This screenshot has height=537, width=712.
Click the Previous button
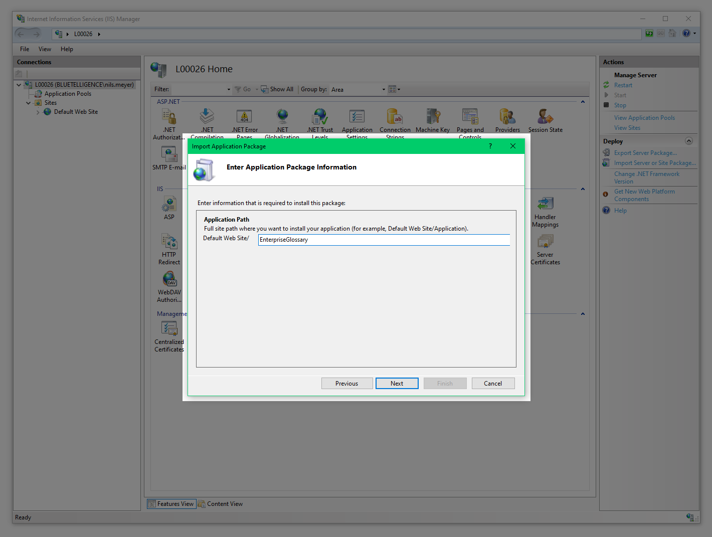[346, 384]
